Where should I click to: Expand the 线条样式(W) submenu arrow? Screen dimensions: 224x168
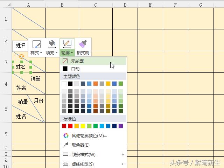click(x=123, y=154)
